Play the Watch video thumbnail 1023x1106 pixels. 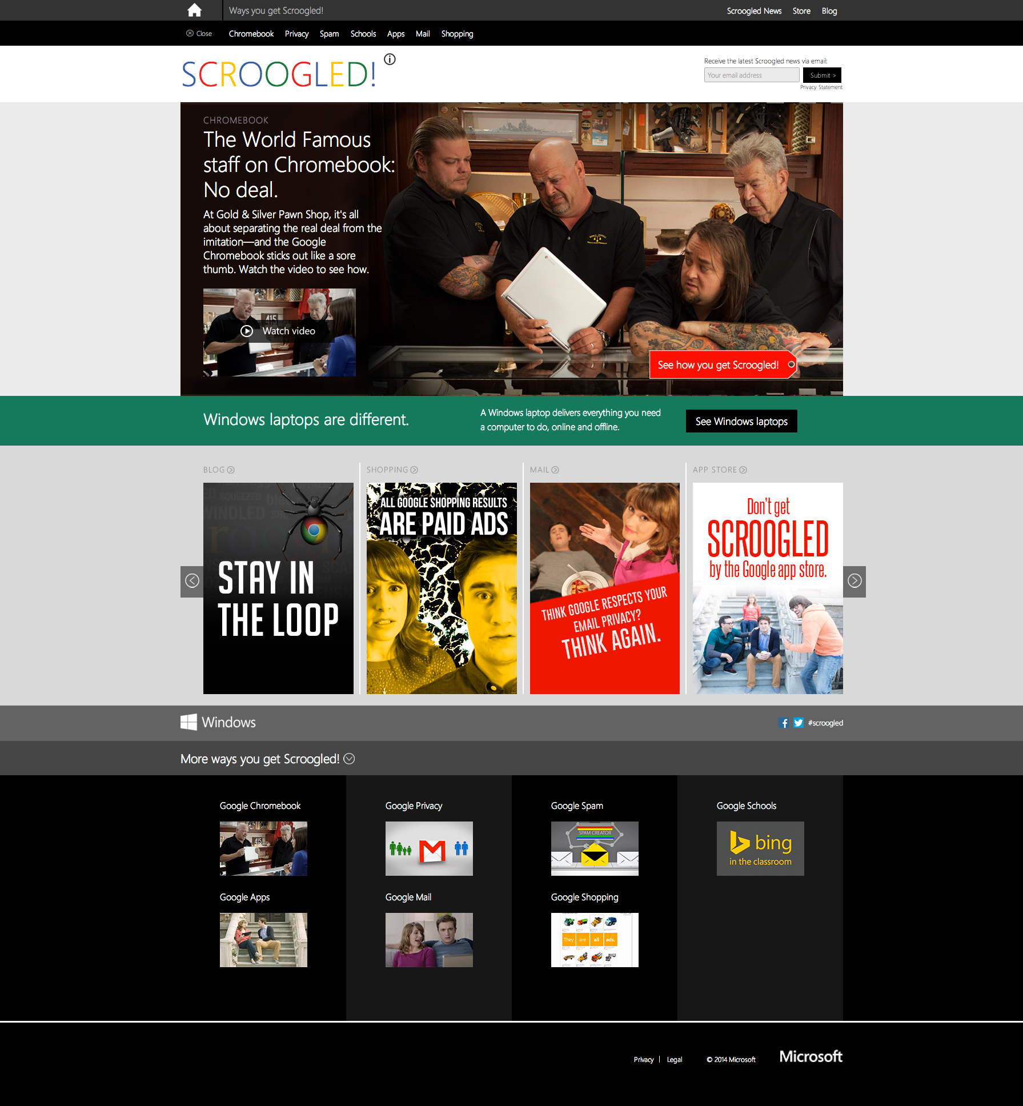tap(279, 332)
